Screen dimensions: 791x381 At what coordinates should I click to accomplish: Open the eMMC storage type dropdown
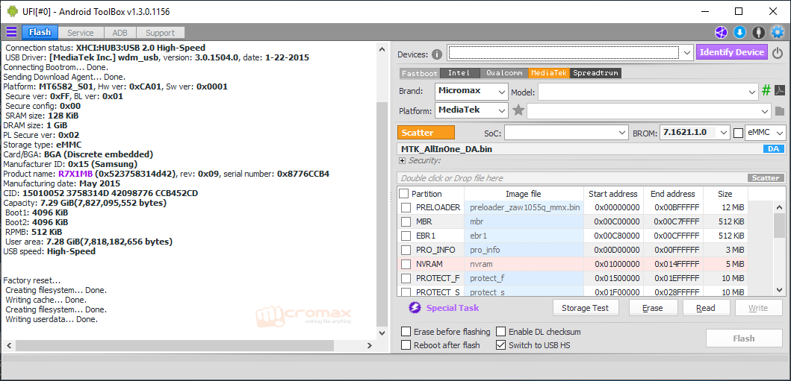(766, 133)
